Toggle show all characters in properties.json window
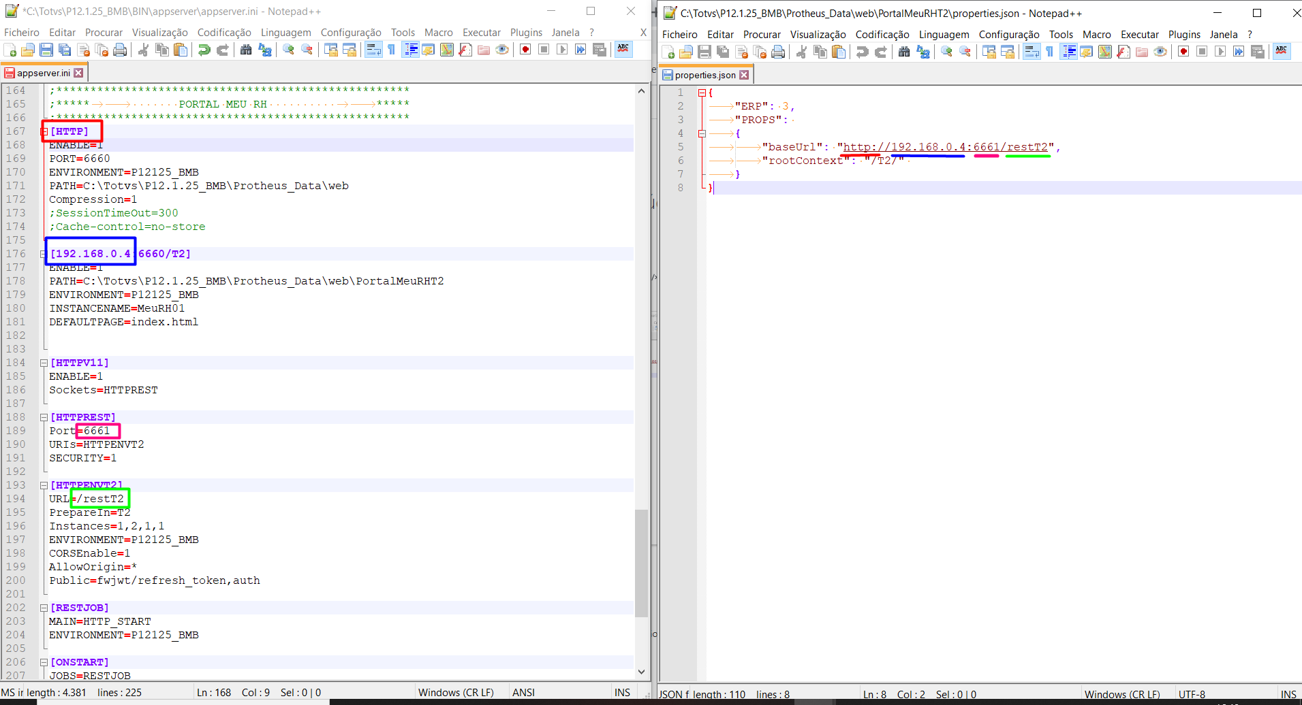This screenshot has width=1302, height=705. click(1050, 52)
